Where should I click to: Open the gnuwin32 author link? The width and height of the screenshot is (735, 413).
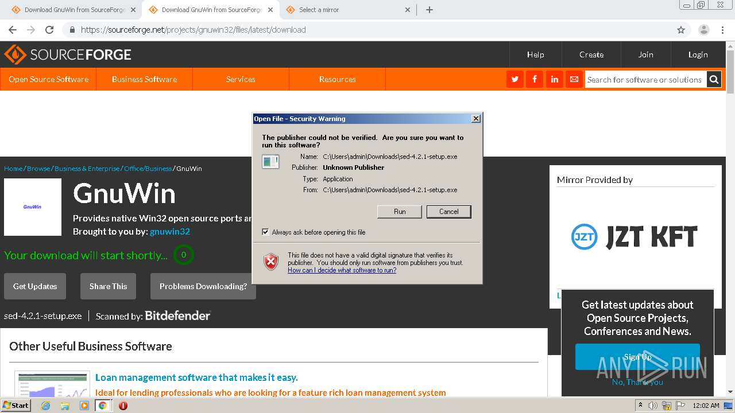click(x=170, y=232)
